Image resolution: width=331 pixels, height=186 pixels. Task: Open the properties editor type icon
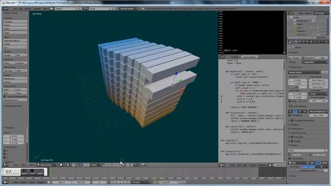[x=290, y=42]
